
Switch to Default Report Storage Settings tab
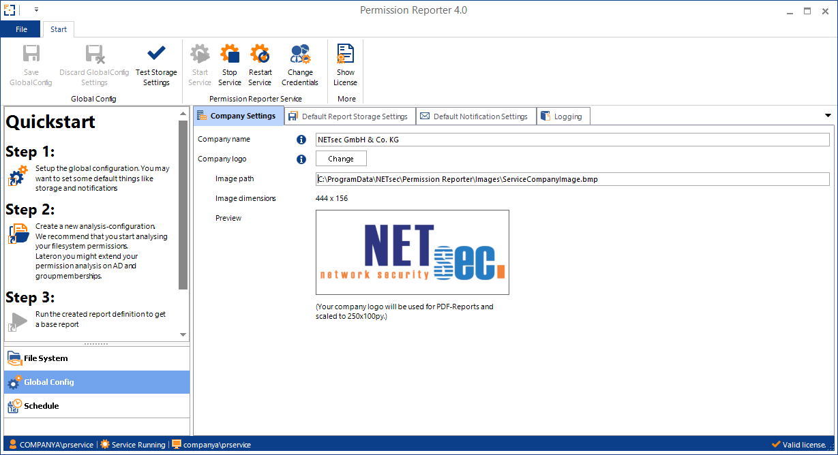(348, 116)
